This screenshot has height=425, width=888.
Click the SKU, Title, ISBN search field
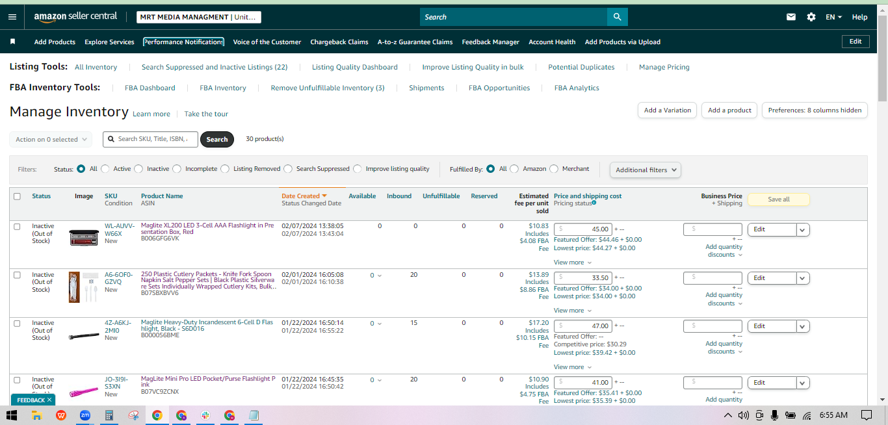click(x=151, y=139)
